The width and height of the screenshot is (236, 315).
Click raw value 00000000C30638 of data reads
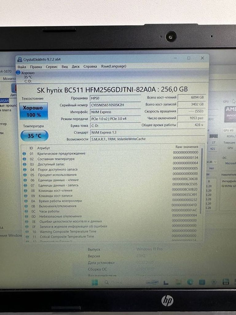[185, 179]
